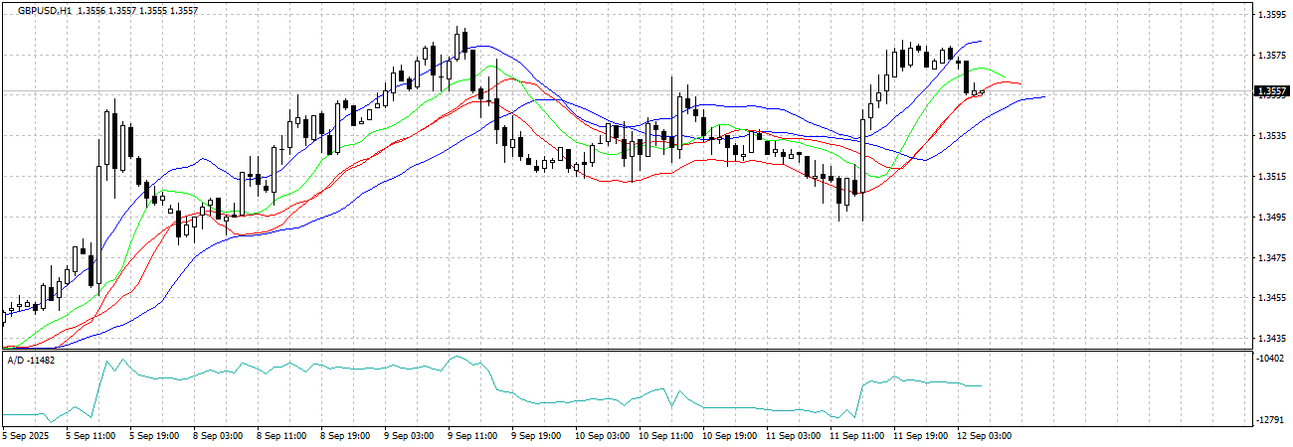Screen dimensions: 1293x447
Task: Click the highlighted current price 1.3557 axis marker
Action: click(1271, 92)
